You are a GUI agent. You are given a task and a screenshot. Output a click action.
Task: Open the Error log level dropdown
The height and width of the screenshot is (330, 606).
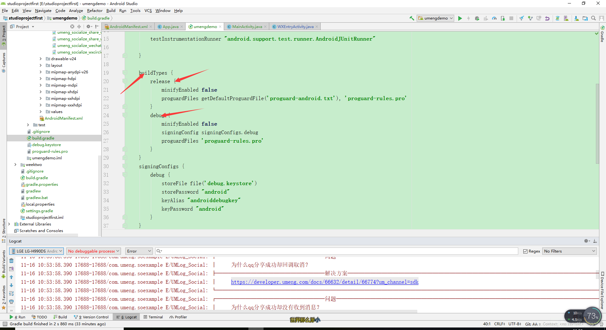pos(139,251)
